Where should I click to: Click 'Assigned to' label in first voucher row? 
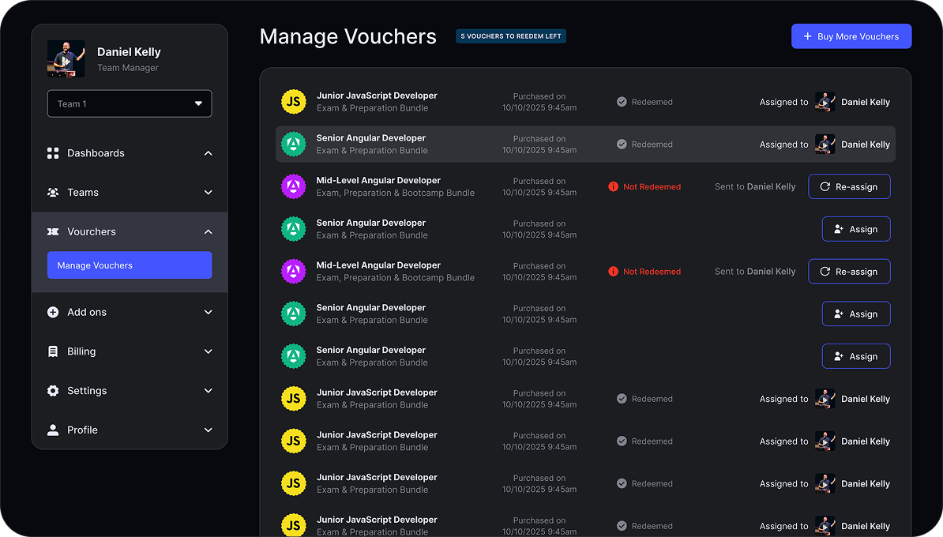tap(783, 102)
